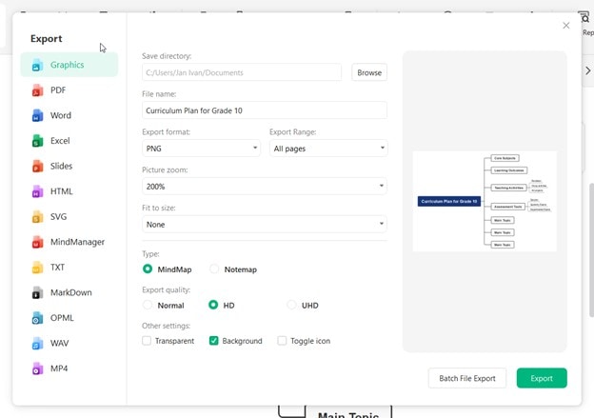Click the vertical scrollbar behind the dialog
594x418 pixels.
(591, 250)
